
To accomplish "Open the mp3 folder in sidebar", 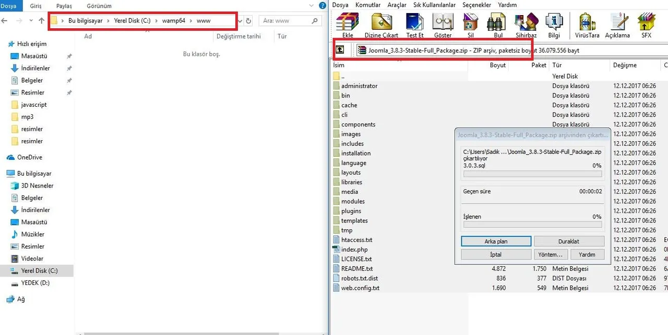I will click(x=27, y=117).
